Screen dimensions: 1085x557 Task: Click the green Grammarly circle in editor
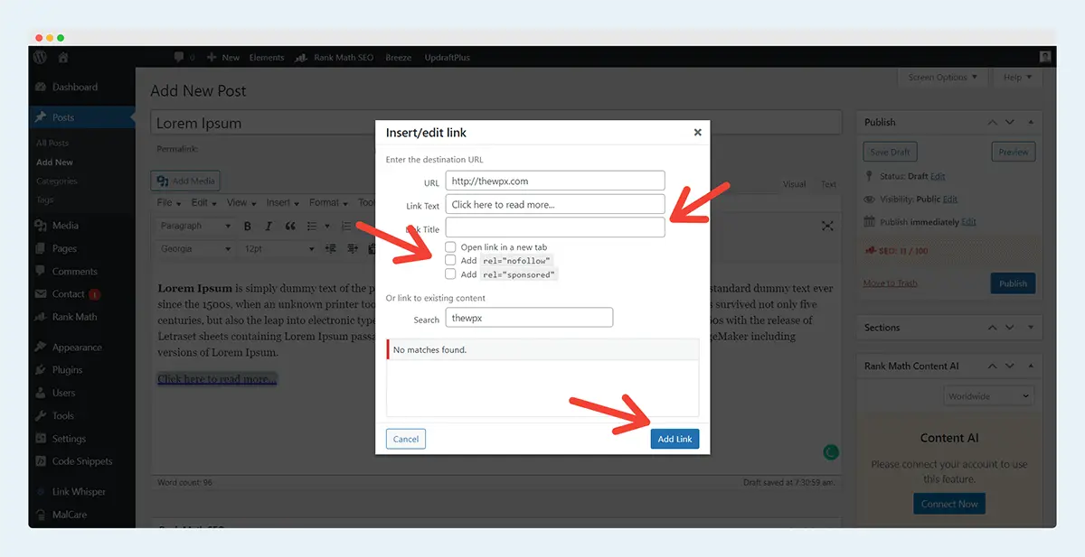(832, 452)
